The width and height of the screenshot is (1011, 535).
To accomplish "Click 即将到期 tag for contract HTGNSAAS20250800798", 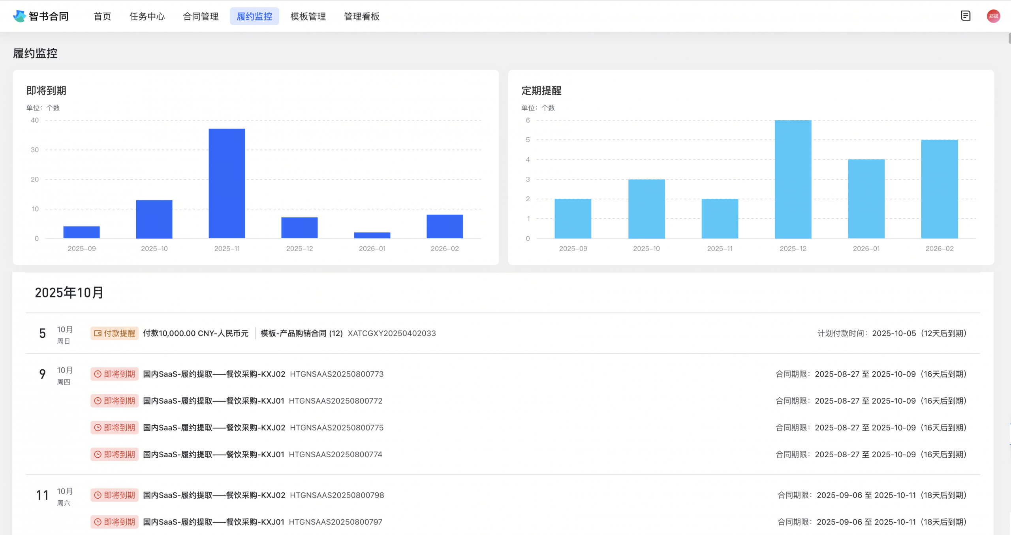I will tap(115, 495).
